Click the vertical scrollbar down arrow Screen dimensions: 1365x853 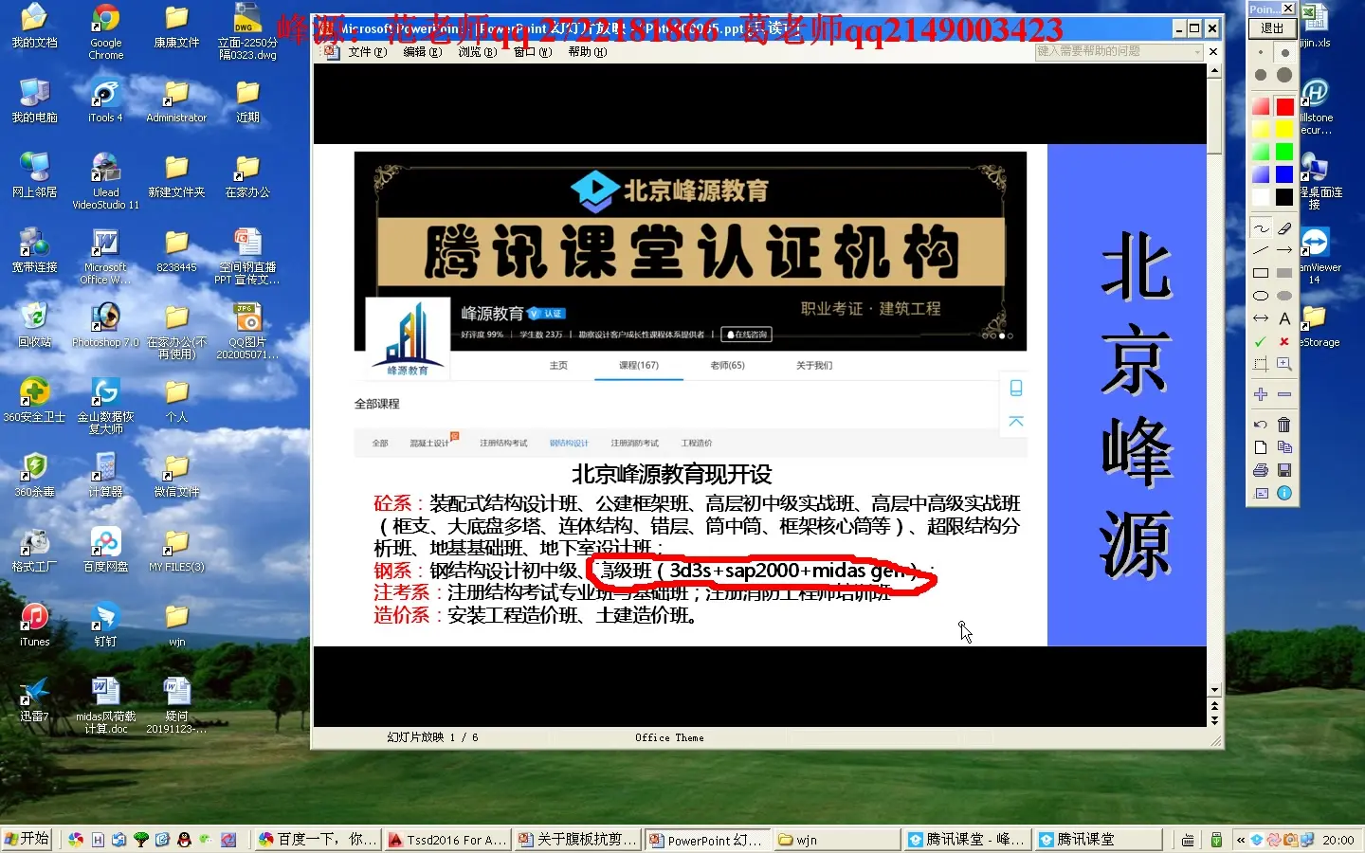1214,690
